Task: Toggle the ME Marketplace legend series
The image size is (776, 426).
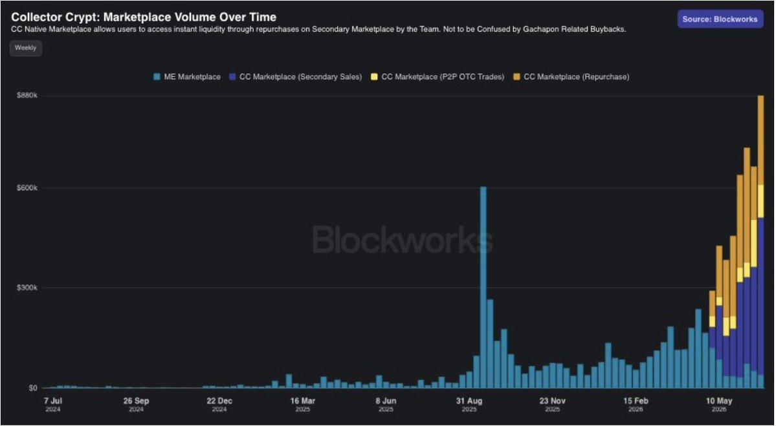Action: click(187, 76)
